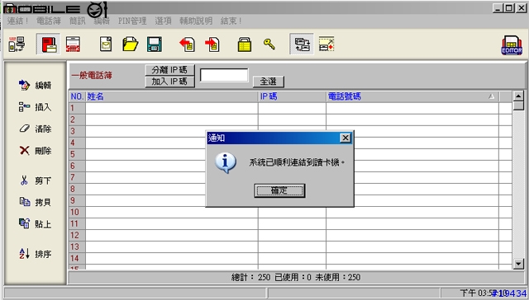Screen dimensions: 529x300
Task: Open the EDITOR logo icon at right
Action: [x=512, y=45]
